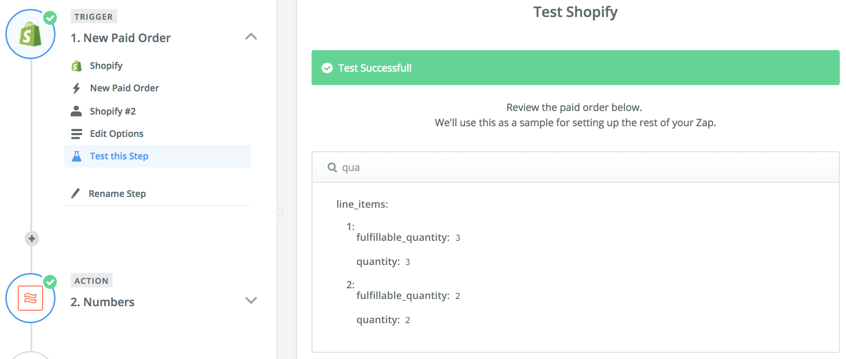Click item 1 'quantity: 3' row
The height and width of the screenshot is (359, 846).
click(x=383, y=262)
